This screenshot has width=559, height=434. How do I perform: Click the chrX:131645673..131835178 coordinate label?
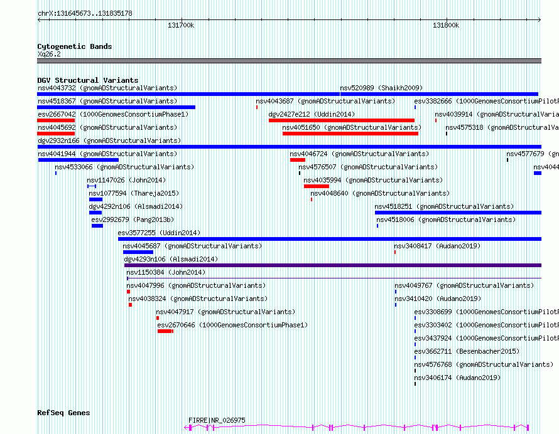85,14
